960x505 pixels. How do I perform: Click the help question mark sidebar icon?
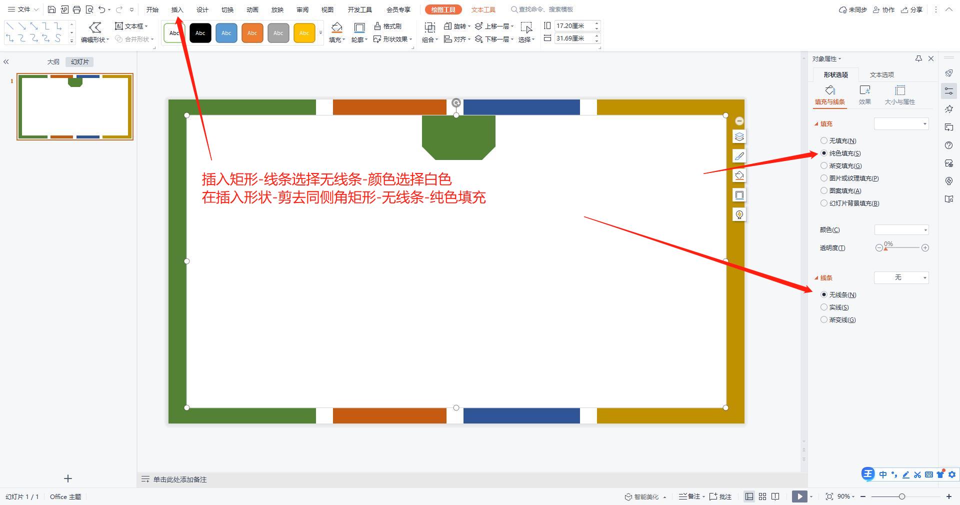click(x=949, y=145)
